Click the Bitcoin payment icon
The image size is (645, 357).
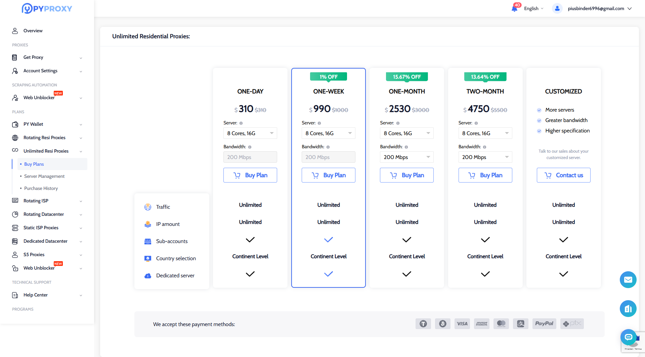[x=442, y=324]
